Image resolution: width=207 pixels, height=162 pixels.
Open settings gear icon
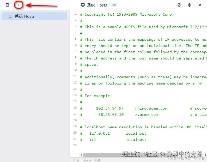(x=190, y=5)
